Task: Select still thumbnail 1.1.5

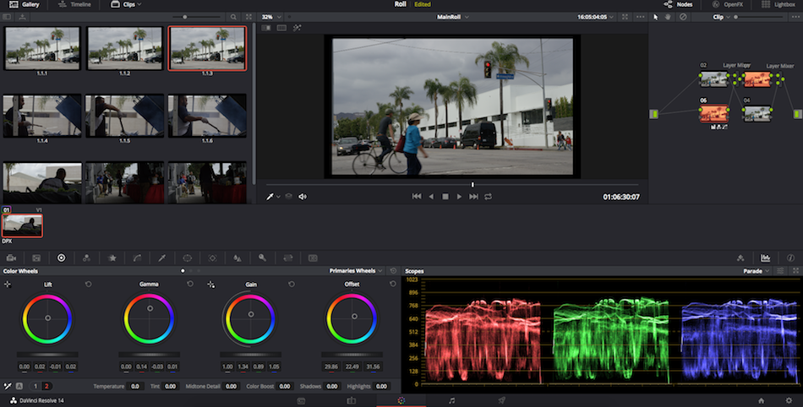Action: point(125,116)
